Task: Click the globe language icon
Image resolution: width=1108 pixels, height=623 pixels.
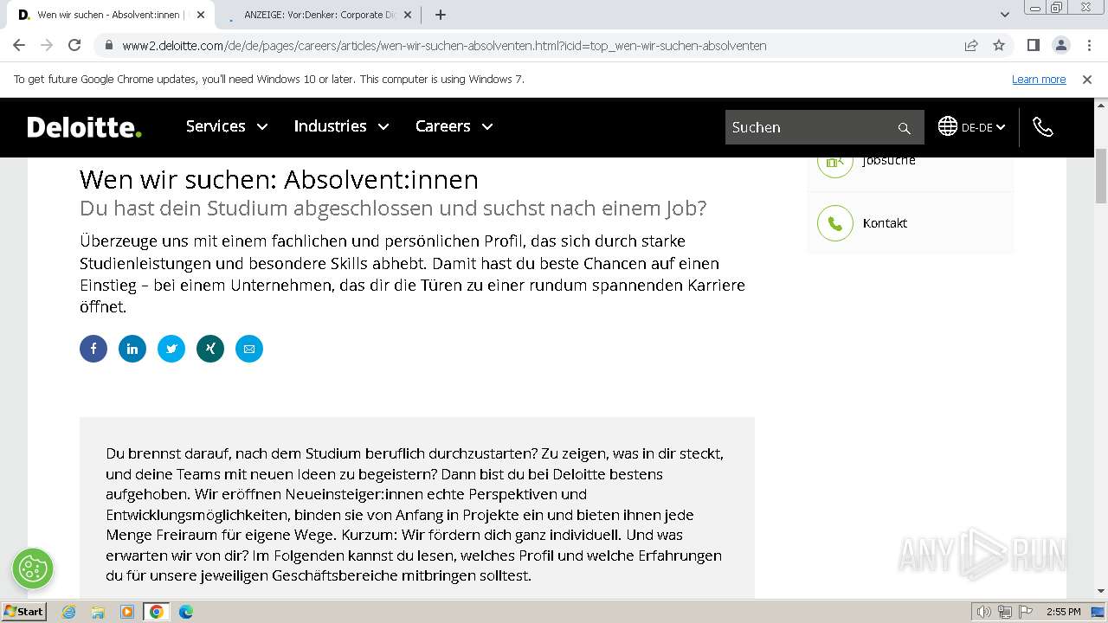Action: point(948,126)
